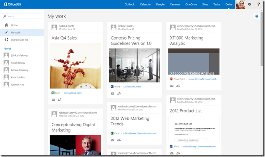Open the Asia Q4 Sales flower thumbnail

pyautogui.click(x=75, y=66)
